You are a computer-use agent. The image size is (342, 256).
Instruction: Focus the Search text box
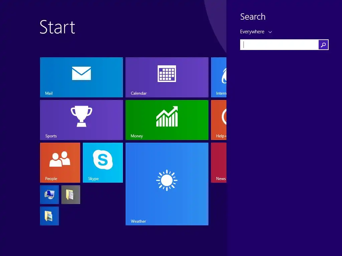click(x=279, y=45)
